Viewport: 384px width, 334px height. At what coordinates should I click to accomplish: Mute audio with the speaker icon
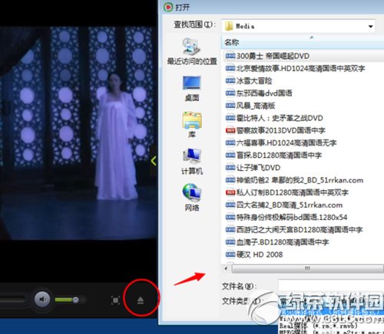[x=42, y=300]
